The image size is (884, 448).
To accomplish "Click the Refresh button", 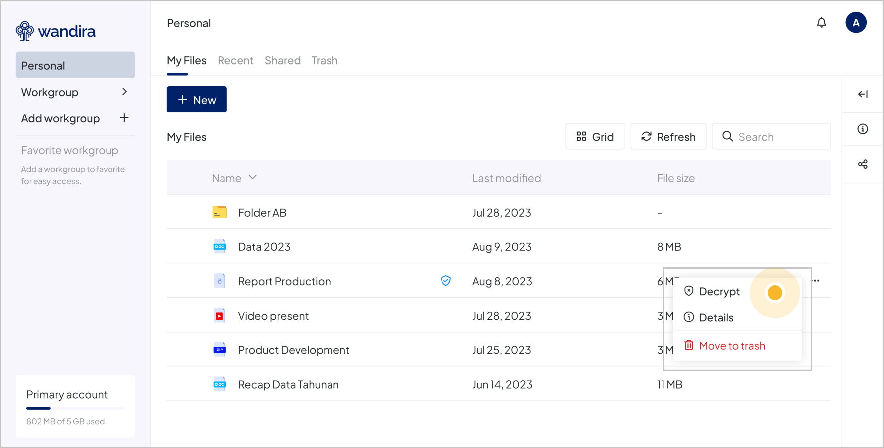I will (668, 136).
